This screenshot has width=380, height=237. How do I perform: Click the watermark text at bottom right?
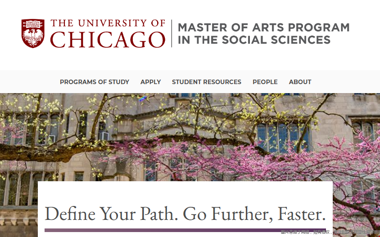[330, 233]
